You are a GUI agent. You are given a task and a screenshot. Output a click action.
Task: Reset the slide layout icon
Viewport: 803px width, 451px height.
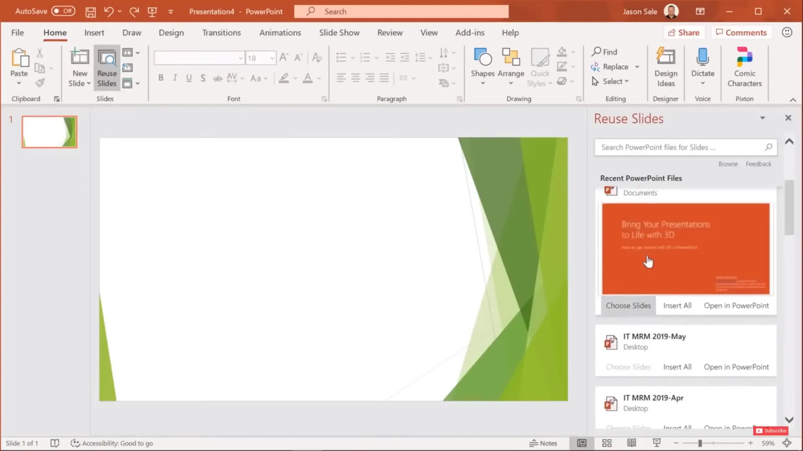point(128,68)
